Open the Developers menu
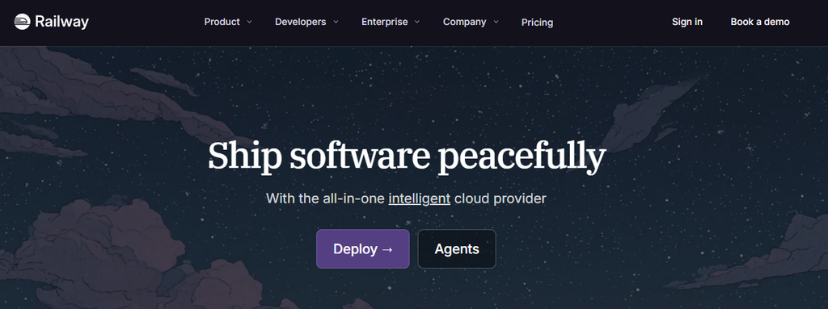 [301, 22]
